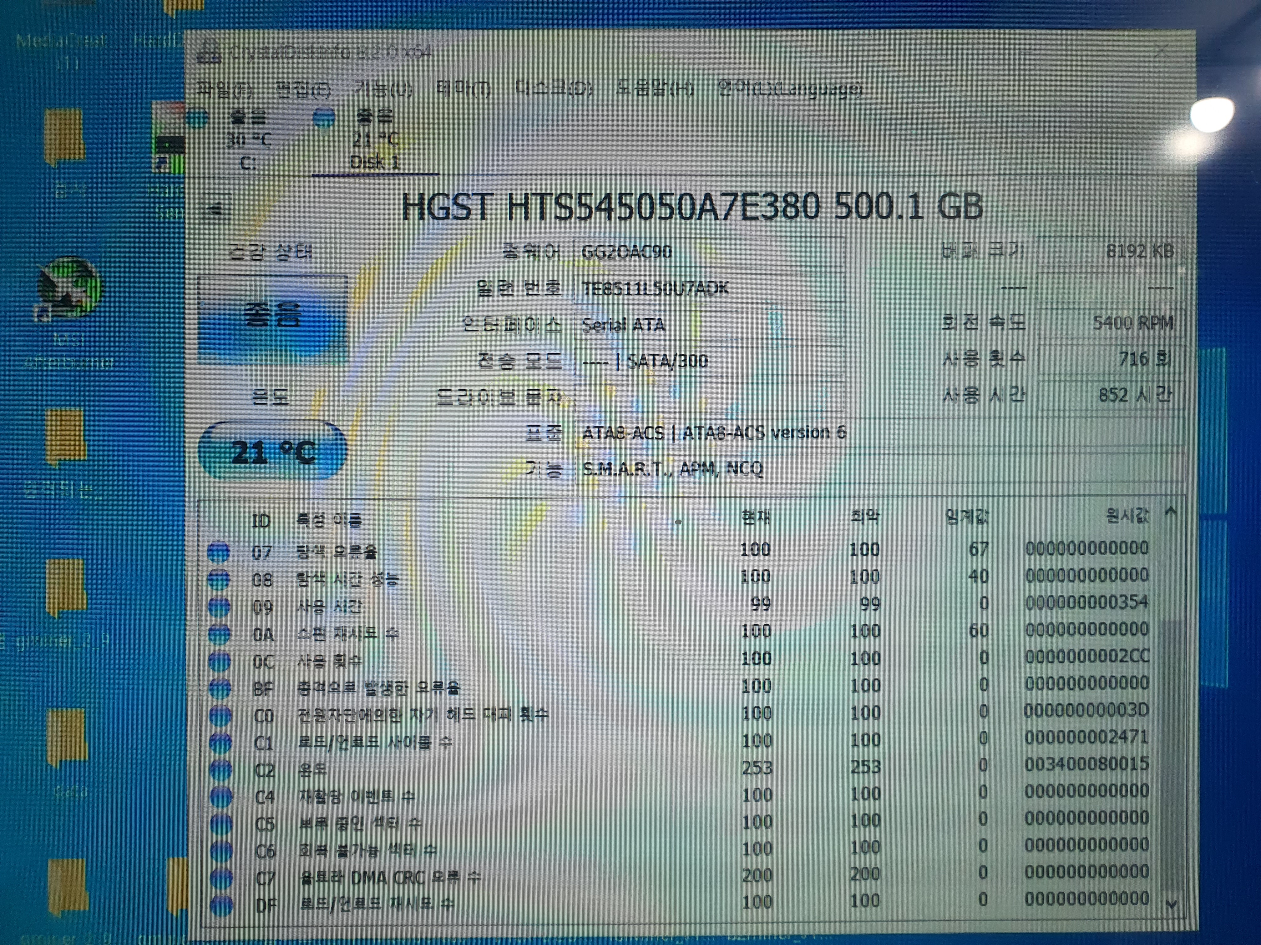Click status circle for attribute C7

[222, 878]
